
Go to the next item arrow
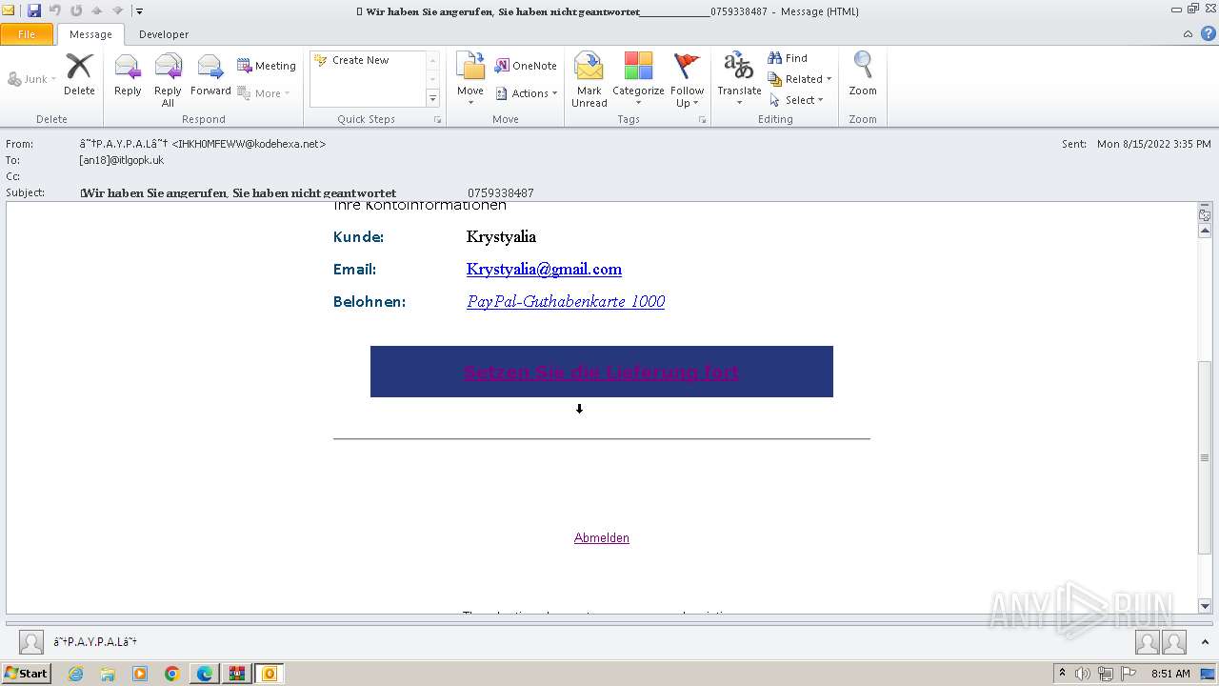[117, 10]
